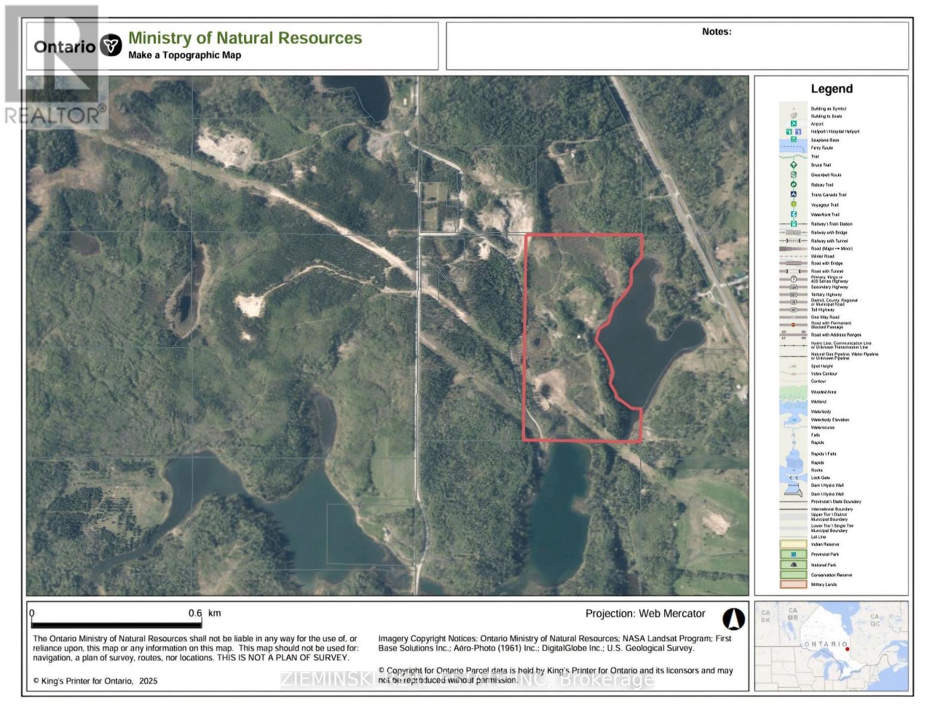This screenshot has height=714, width=935.
Task: Click the Index Contour legend label
Action: click(824, 374)
